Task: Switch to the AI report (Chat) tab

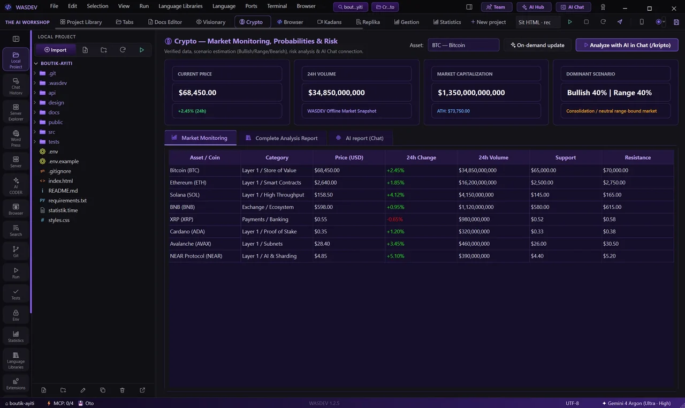Action: pos(360,138)
